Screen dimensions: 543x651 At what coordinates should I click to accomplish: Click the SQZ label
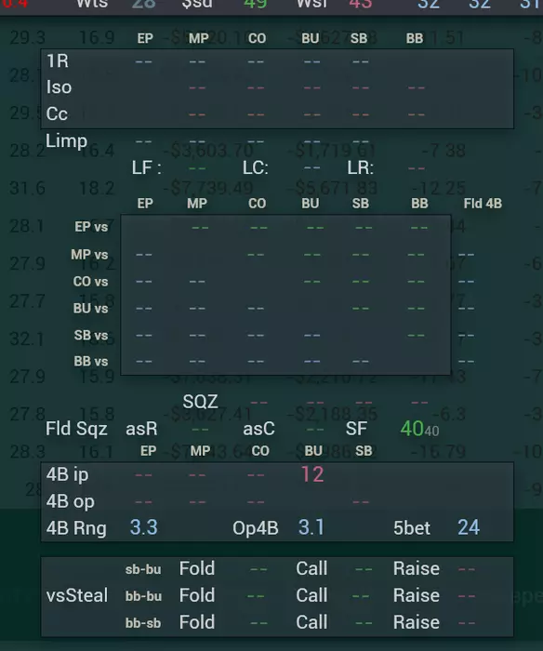click(x=200, y=402)
